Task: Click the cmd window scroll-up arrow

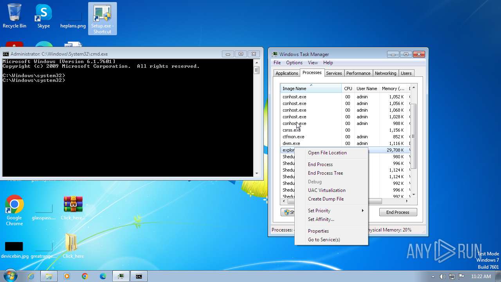Action: 257,62
